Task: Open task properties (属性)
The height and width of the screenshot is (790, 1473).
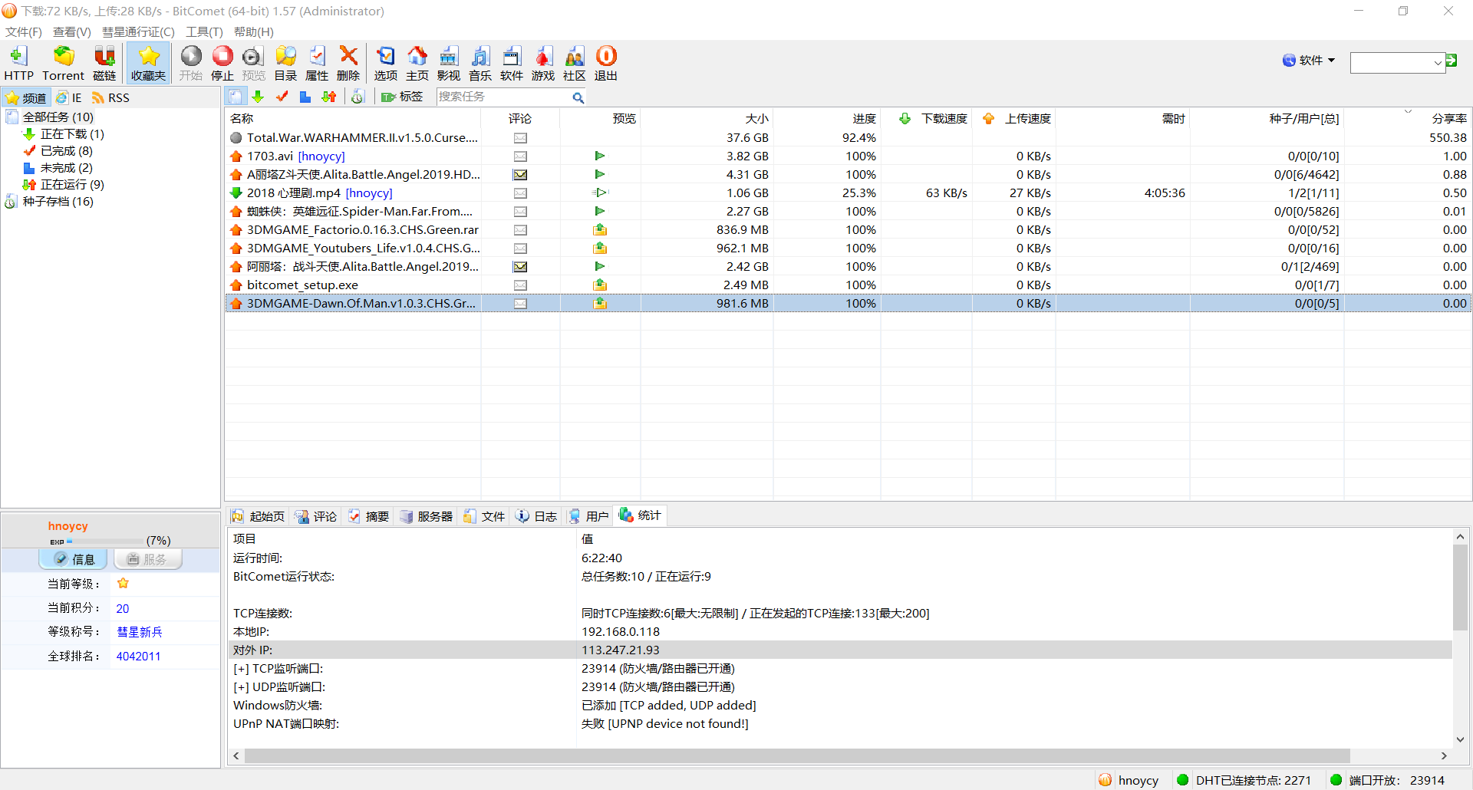Action: tap(317, 64)
